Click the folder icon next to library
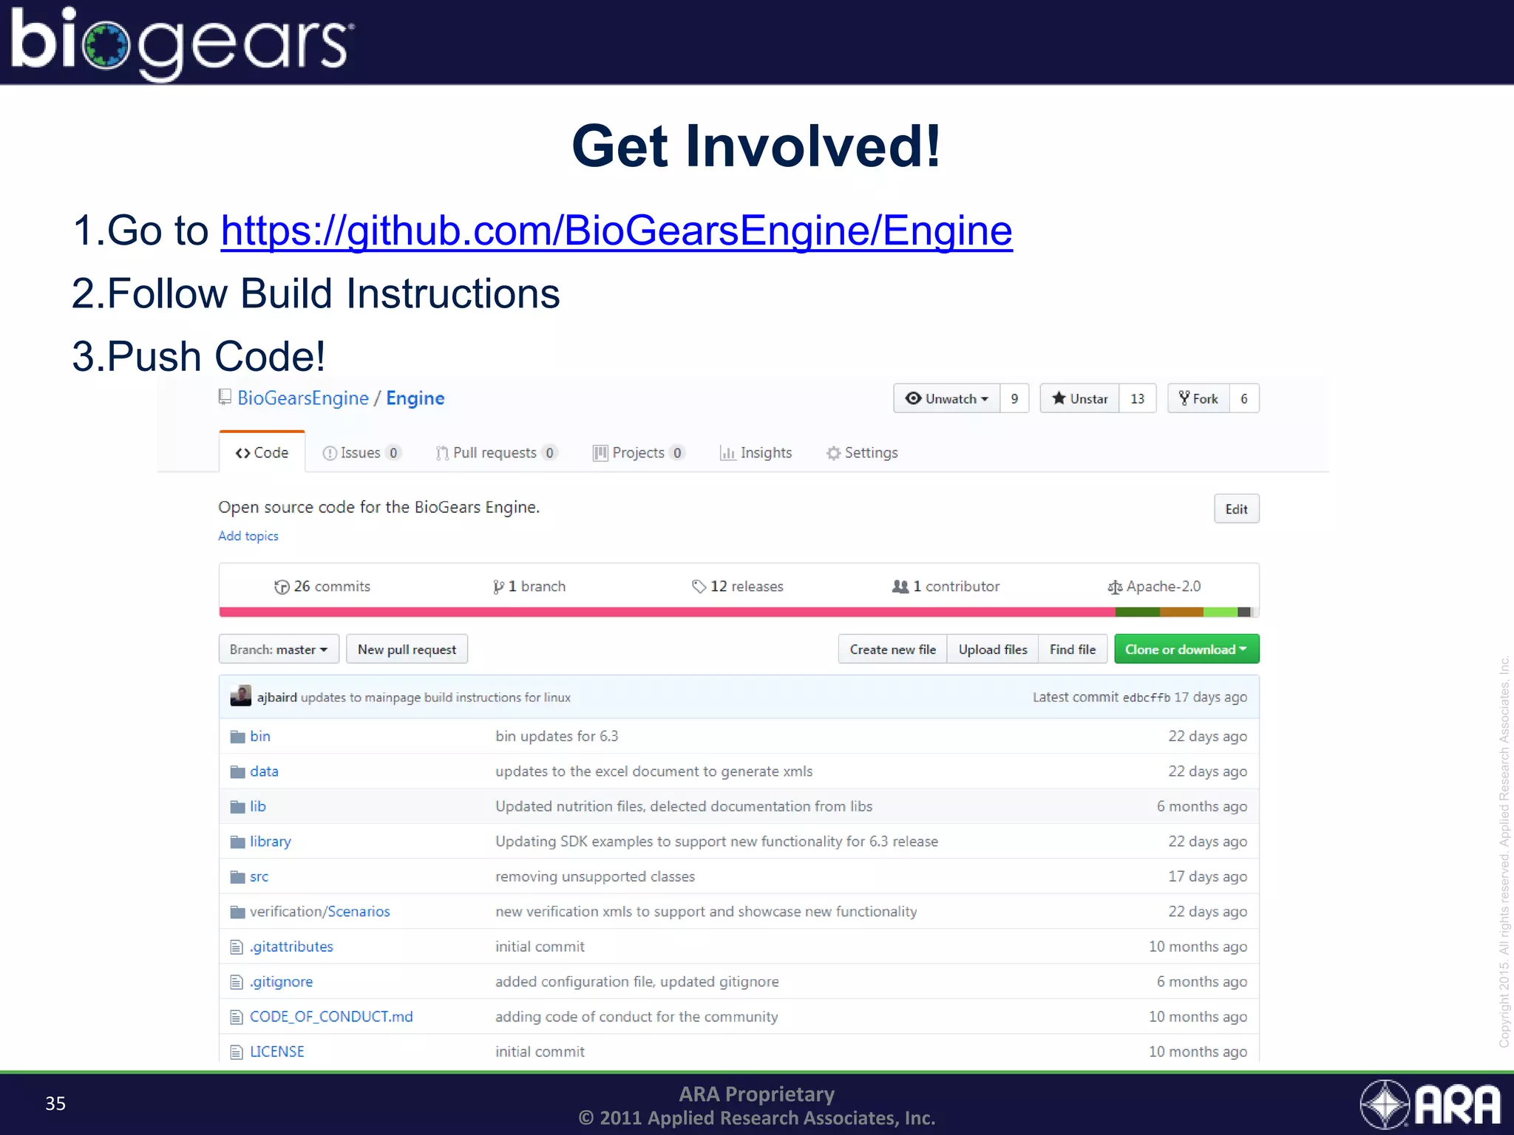The width and height of the screenshot is (1514, 1135). (237, 842)
